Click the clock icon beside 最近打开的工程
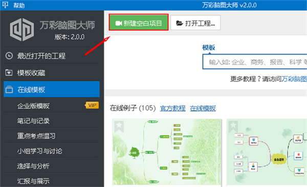This screenshot has width=307, height=187. pos(9,56)
